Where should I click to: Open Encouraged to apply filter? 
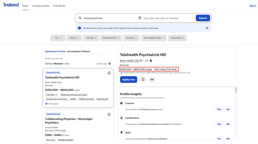pos(154,38)
